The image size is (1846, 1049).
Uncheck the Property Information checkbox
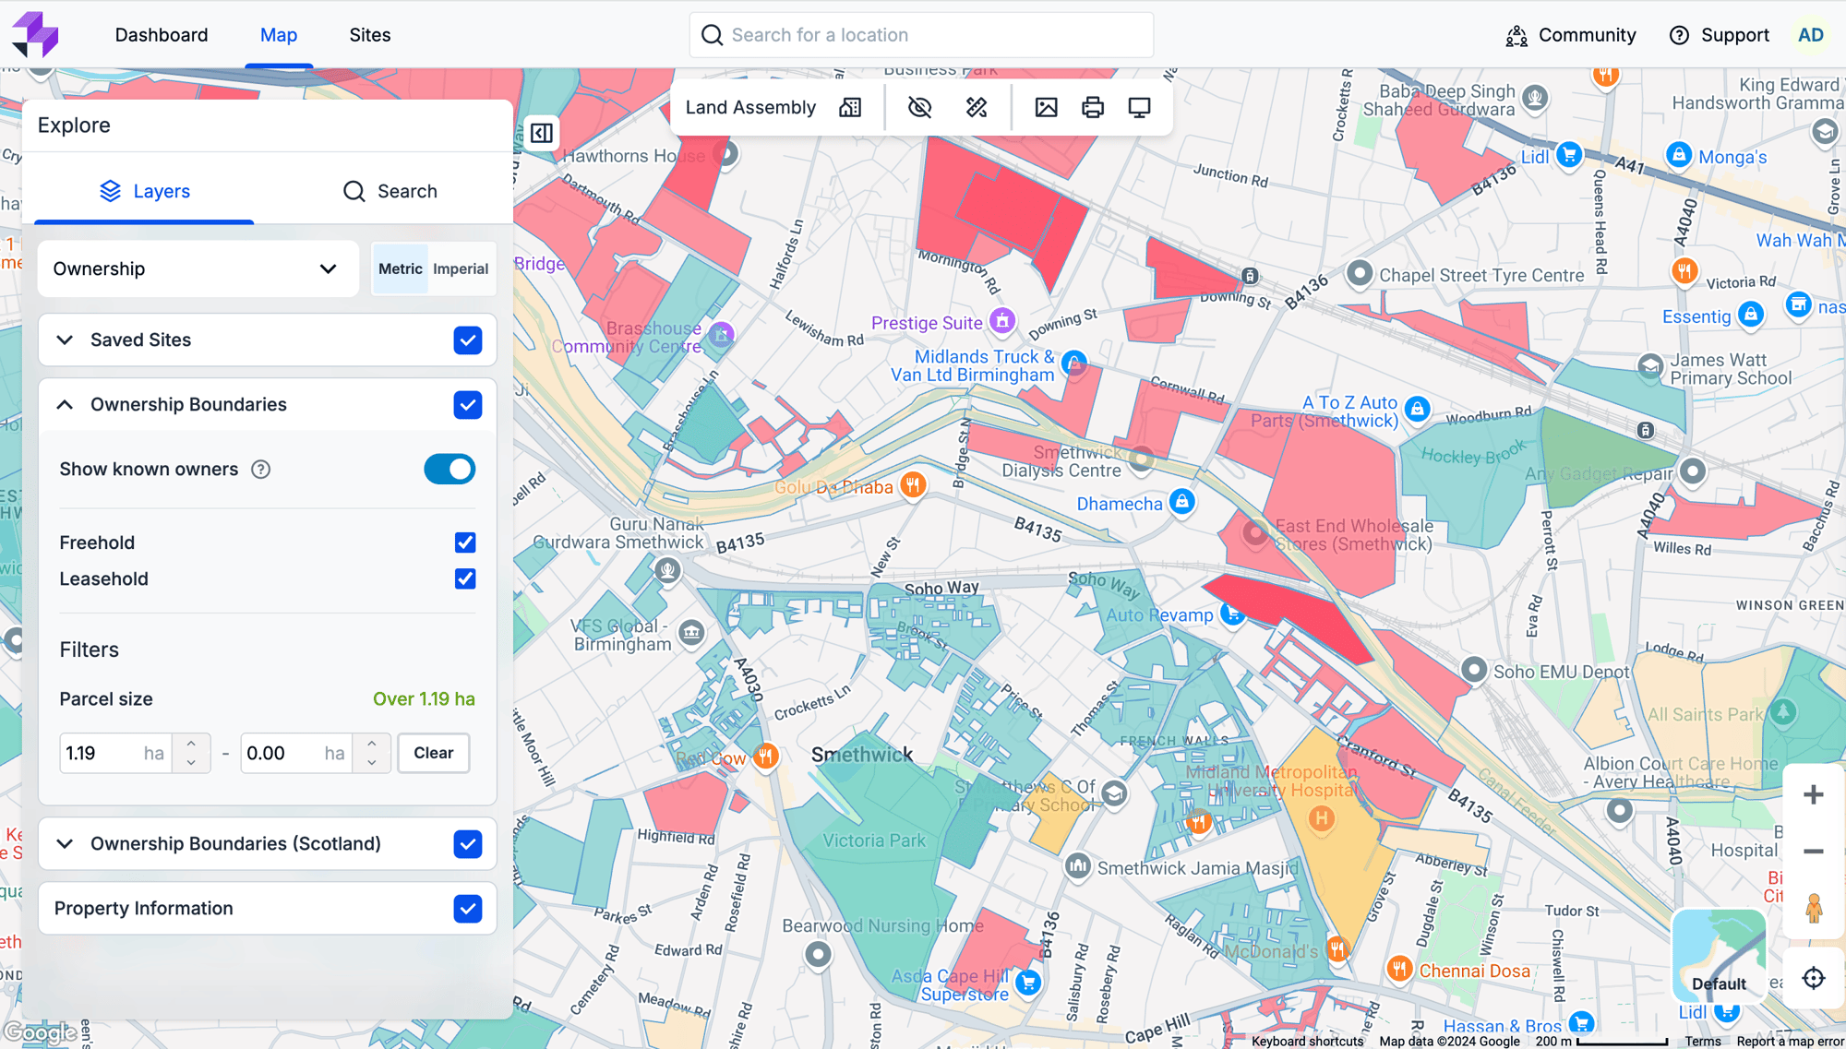pyautogui.click(x=468, y=909)
